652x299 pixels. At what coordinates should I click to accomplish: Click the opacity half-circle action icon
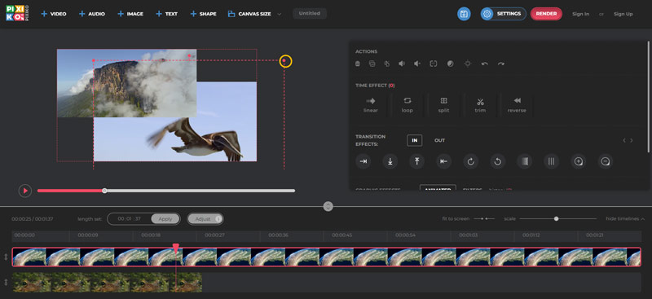click(451, 64)
